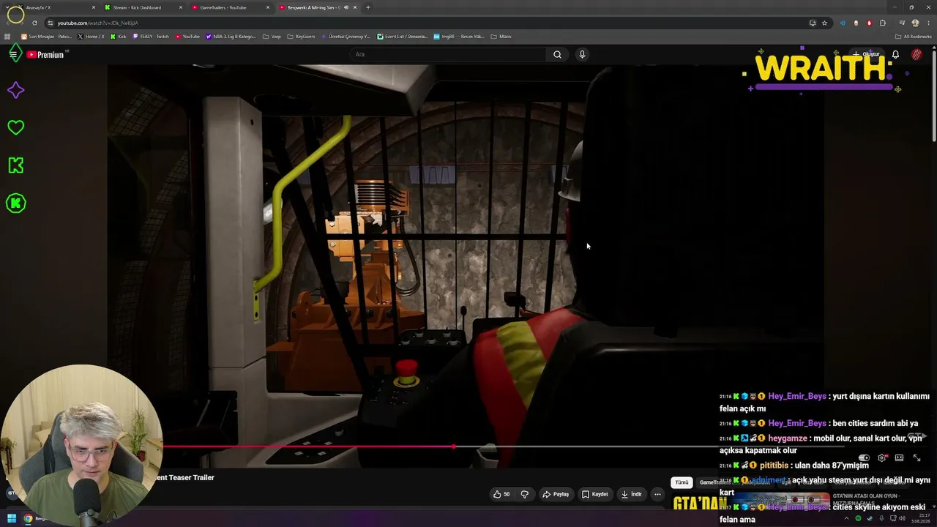Enter fullscreen on the video player
Image resolution: width=937 pixels, height=527 pixels.
tap(917, 457)
